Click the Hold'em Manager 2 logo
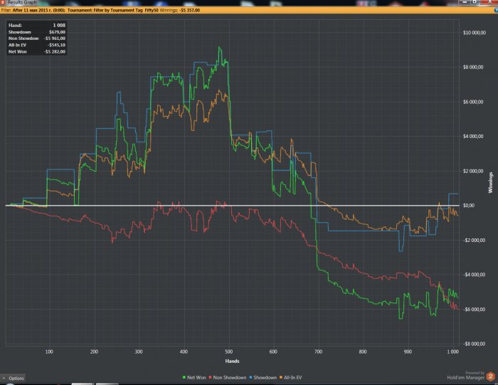Image resolution: width=498 pixels, height=385 pixels. click(x=489, y=376)
